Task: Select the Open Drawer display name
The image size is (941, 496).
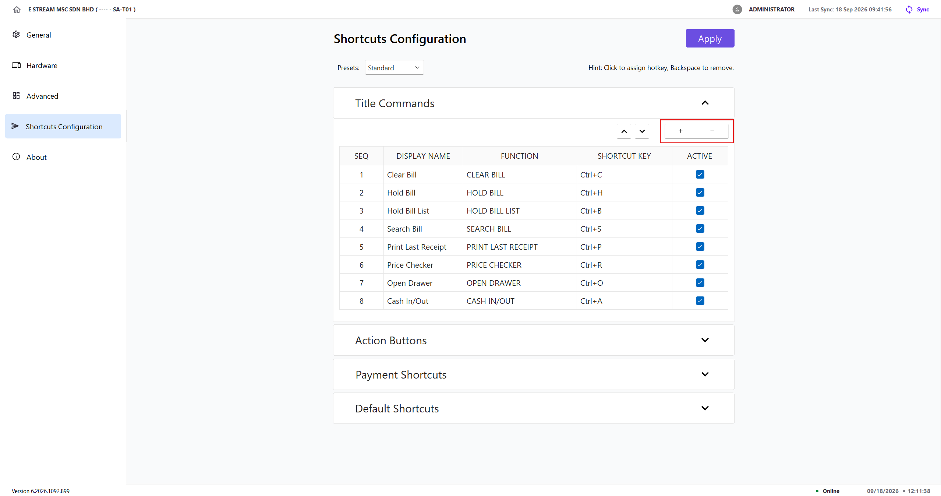Action: pos(423,283)
